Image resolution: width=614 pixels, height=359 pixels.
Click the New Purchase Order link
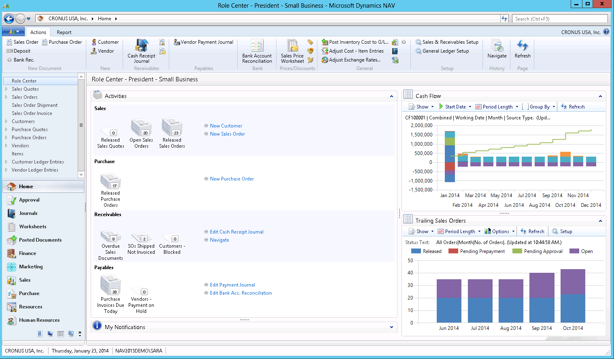point(232,179)
